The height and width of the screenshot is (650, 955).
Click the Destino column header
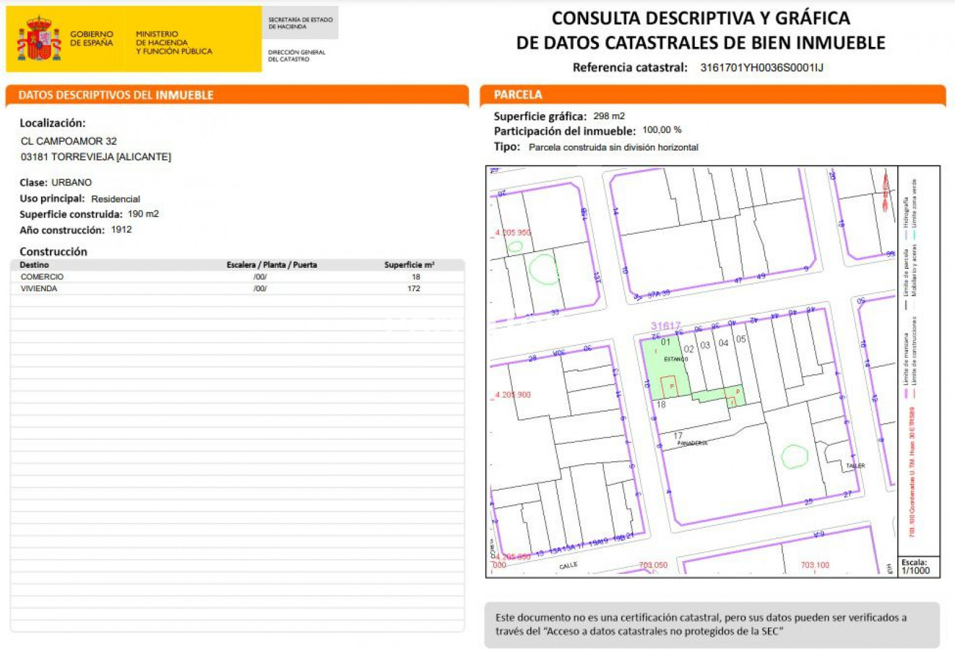click(34, 265)
